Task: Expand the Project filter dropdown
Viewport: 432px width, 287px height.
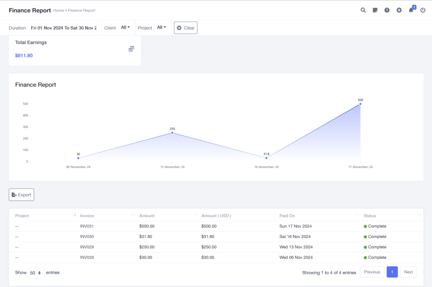Action: (x=161, y=27)
